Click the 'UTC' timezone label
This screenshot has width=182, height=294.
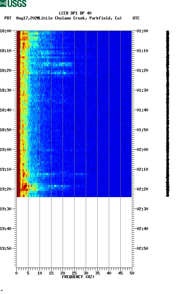coord(136,18)
